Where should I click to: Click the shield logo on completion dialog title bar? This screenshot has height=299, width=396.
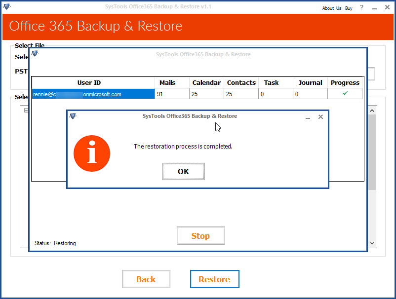[x=74, y=116]
